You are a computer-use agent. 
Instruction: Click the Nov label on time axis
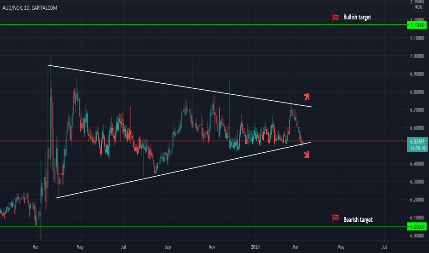click(212, 247)
